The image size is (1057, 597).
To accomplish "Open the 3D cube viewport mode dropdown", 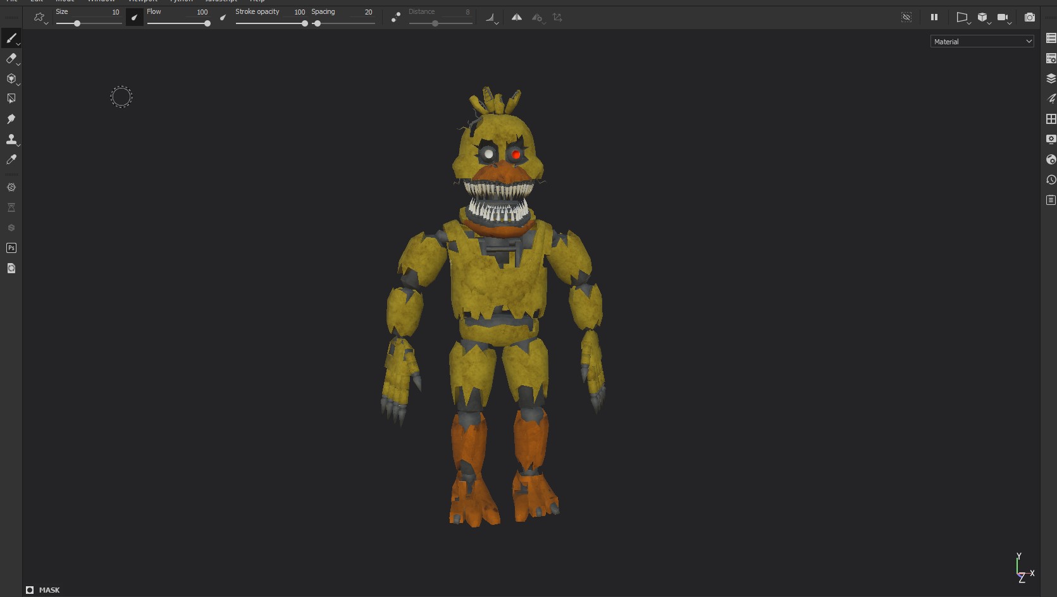I will (x=983, y=18).
